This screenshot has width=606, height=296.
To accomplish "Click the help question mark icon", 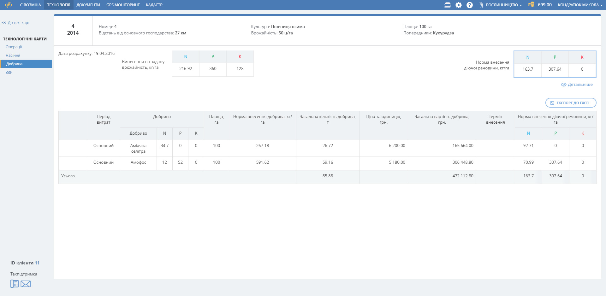I will (469, 5).
